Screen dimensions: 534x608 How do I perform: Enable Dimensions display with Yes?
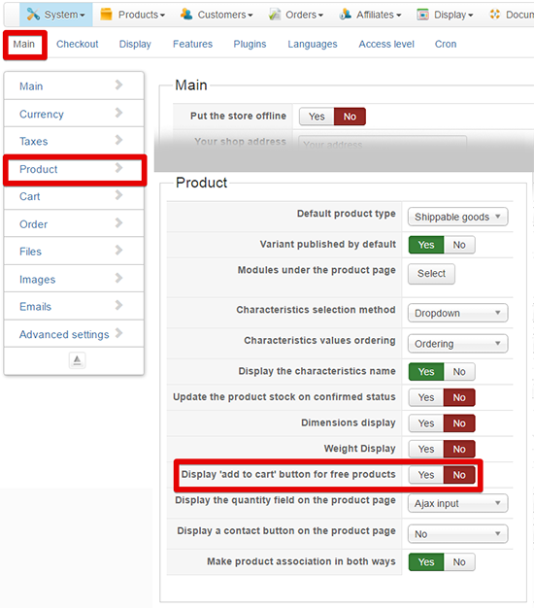point(426,423)
